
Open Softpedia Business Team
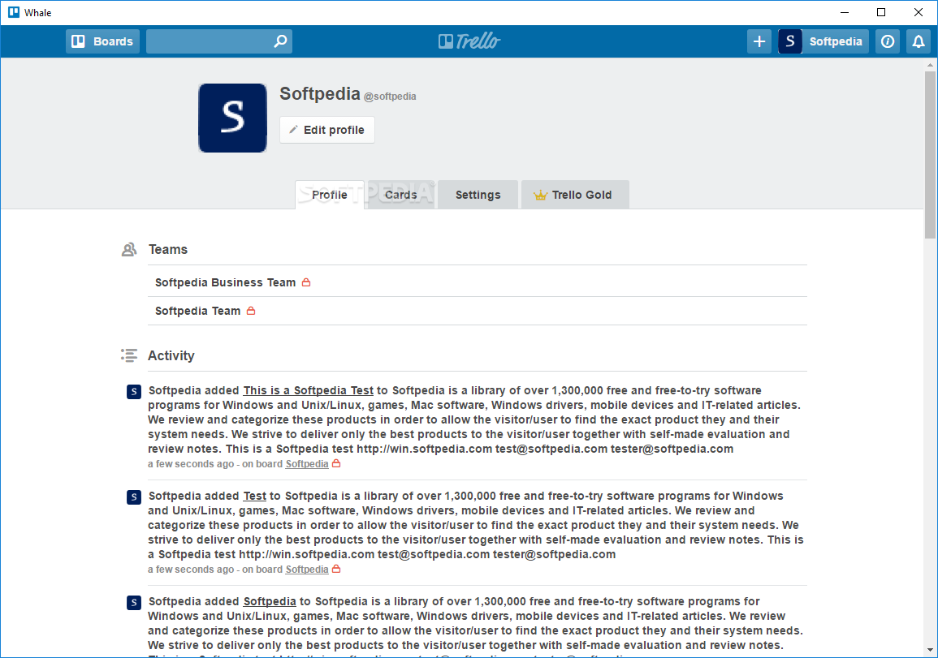coord(226,282)
